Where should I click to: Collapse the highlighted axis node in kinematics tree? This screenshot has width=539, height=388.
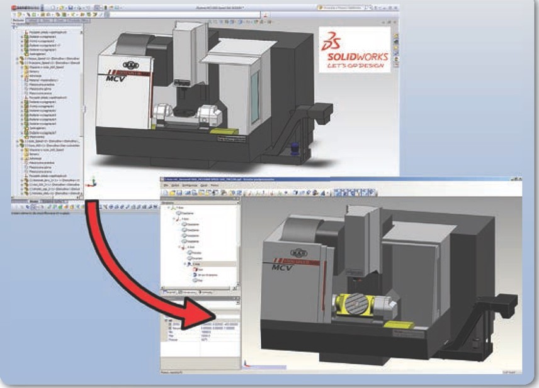pyautogui.click(x=185, y=264)
